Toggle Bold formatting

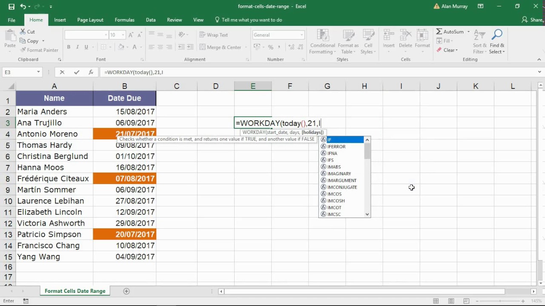point(68,47)
